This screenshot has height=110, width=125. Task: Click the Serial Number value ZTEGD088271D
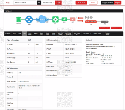(x=24, y=81)
